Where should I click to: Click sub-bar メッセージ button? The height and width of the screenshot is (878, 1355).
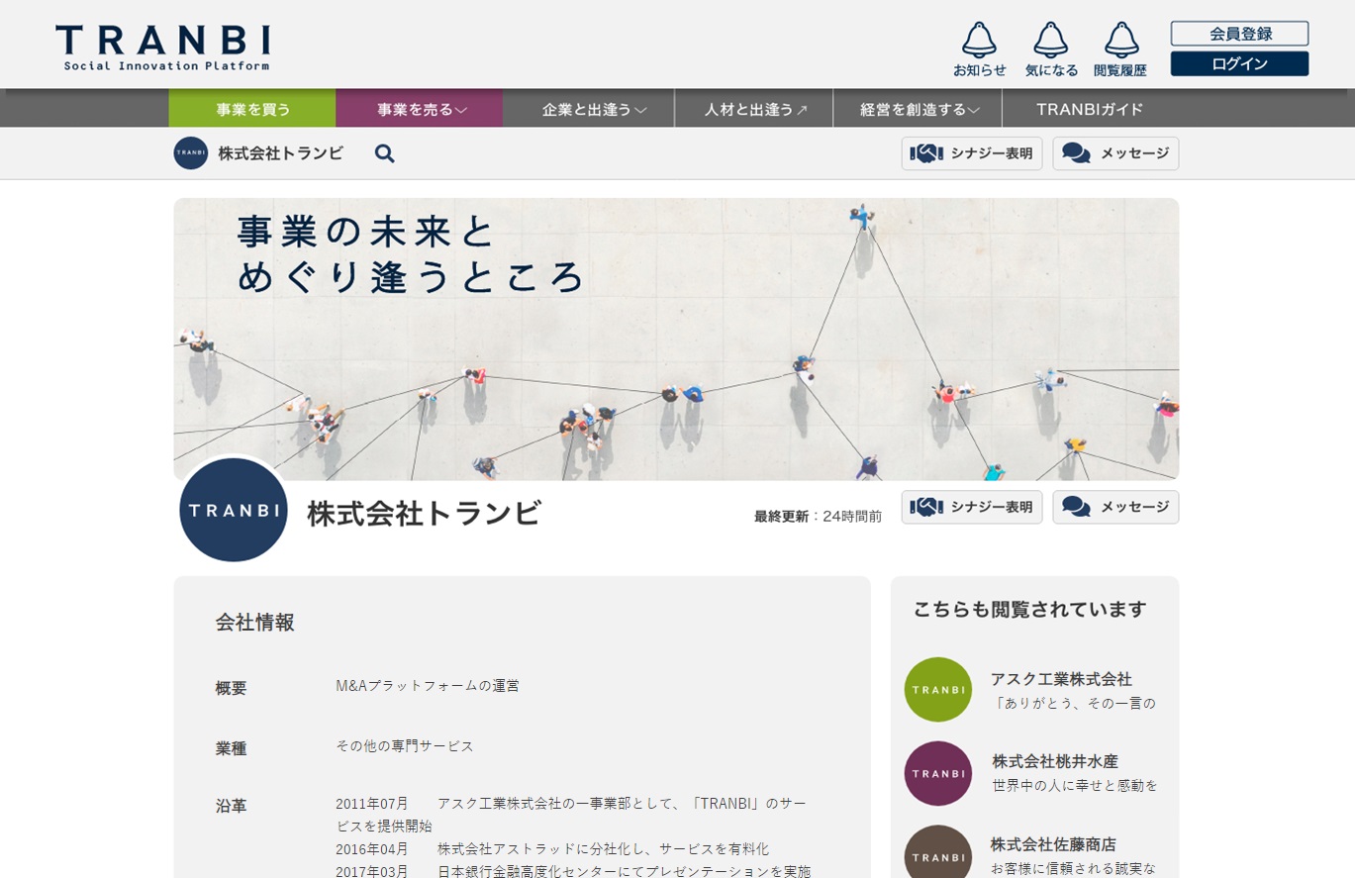[x=1115, y=153]
